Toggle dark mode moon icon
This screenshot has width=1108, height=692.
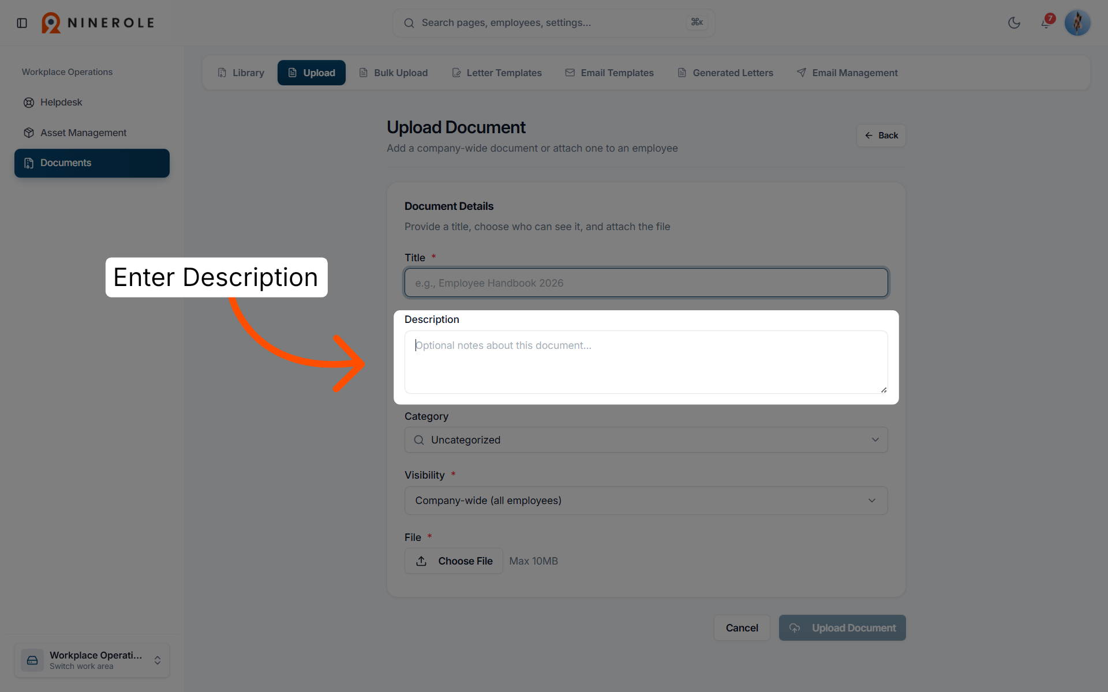point(1014,23)
